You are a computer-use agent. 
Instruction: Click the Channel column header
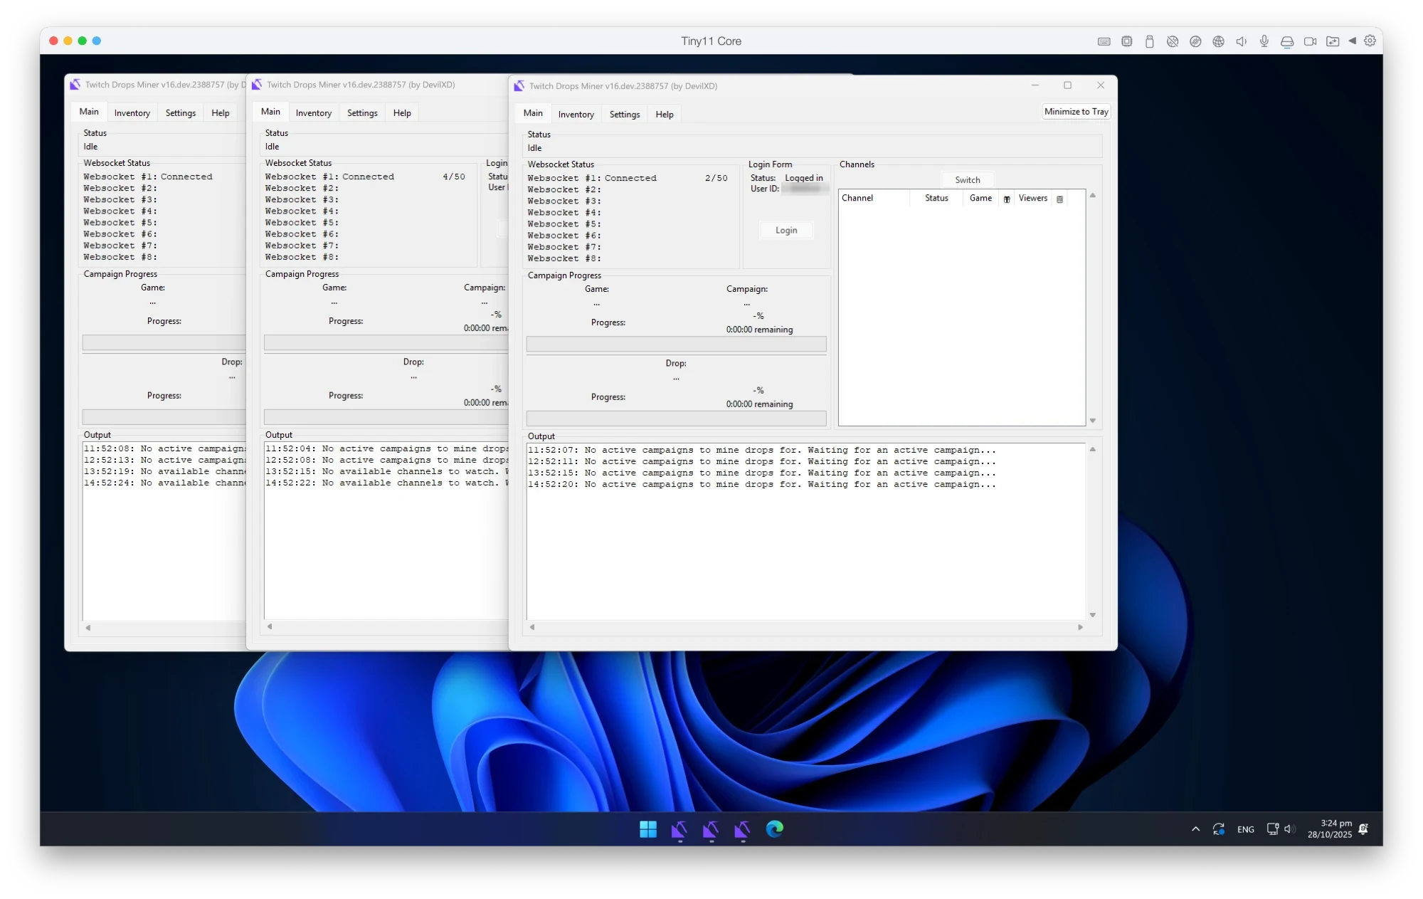[x=874, y=199]
